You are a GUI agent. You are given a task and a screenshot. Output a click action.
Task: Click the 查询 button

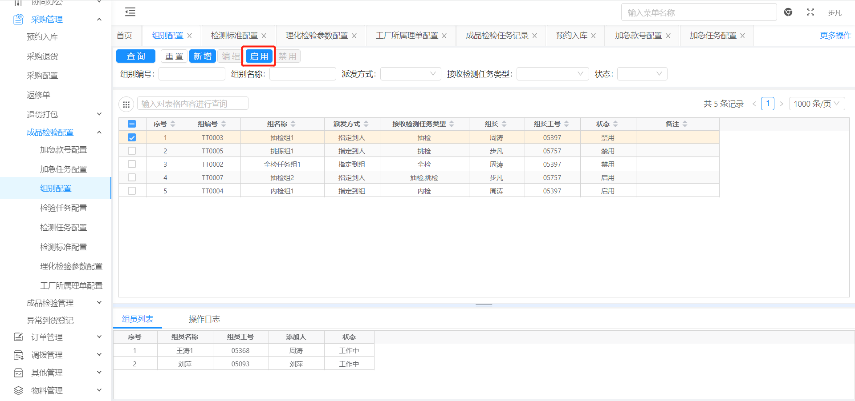pyautogui.click(x=136, y=56)
